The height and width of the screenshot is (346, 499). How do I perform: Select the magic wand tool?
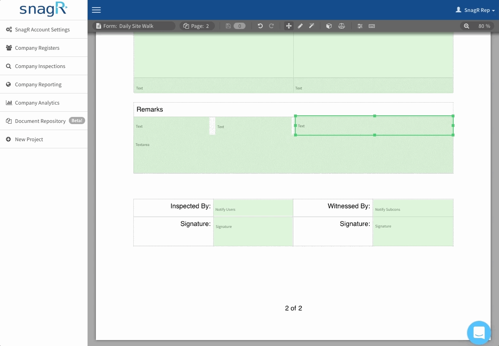click(x=312, y=26)
